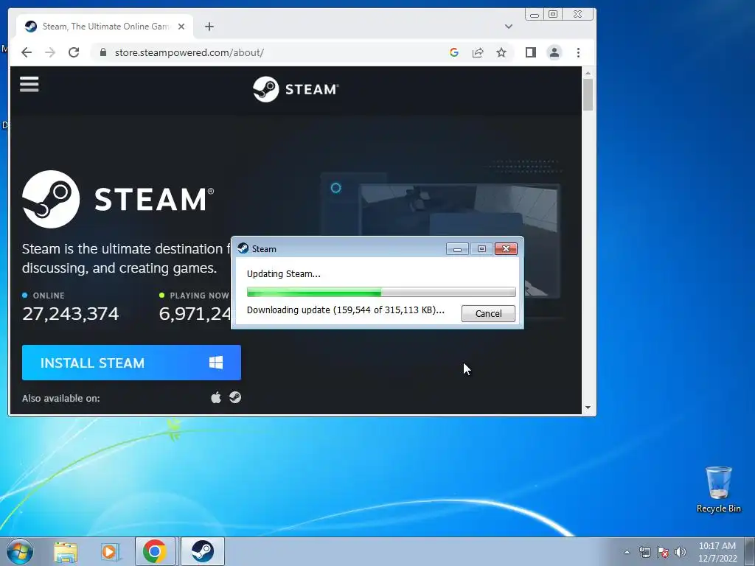Open Chrome profile avatar
The image size is (755, 566).
click(x=554, y=52)
